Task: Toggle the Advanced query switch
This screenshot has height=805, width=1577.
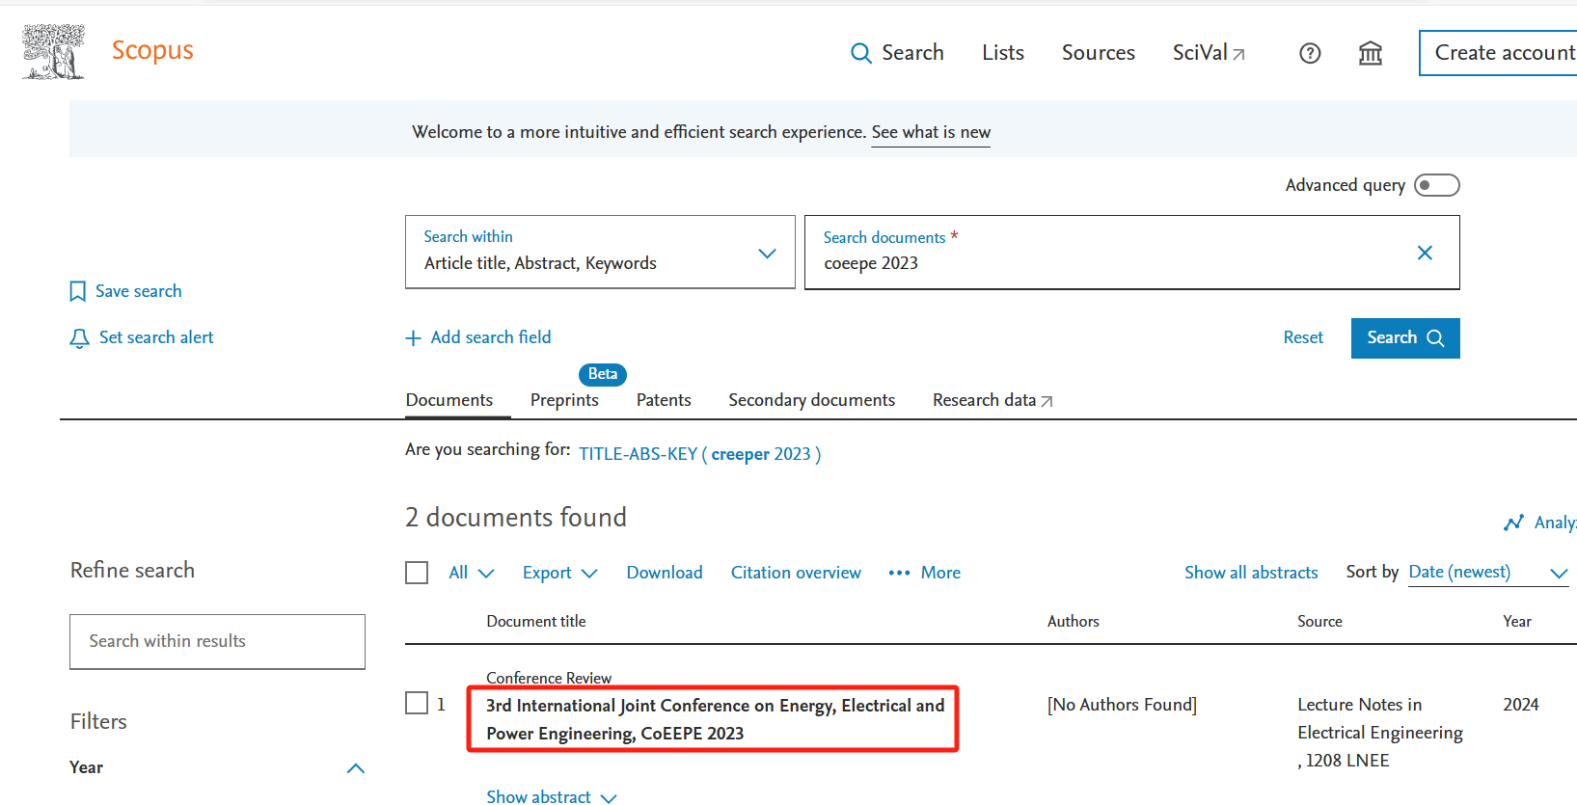Action: coord(1436,185)
